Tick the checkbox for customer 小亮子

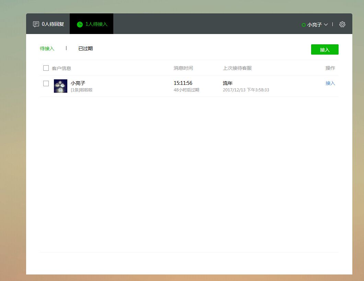[x=46, y=83]
